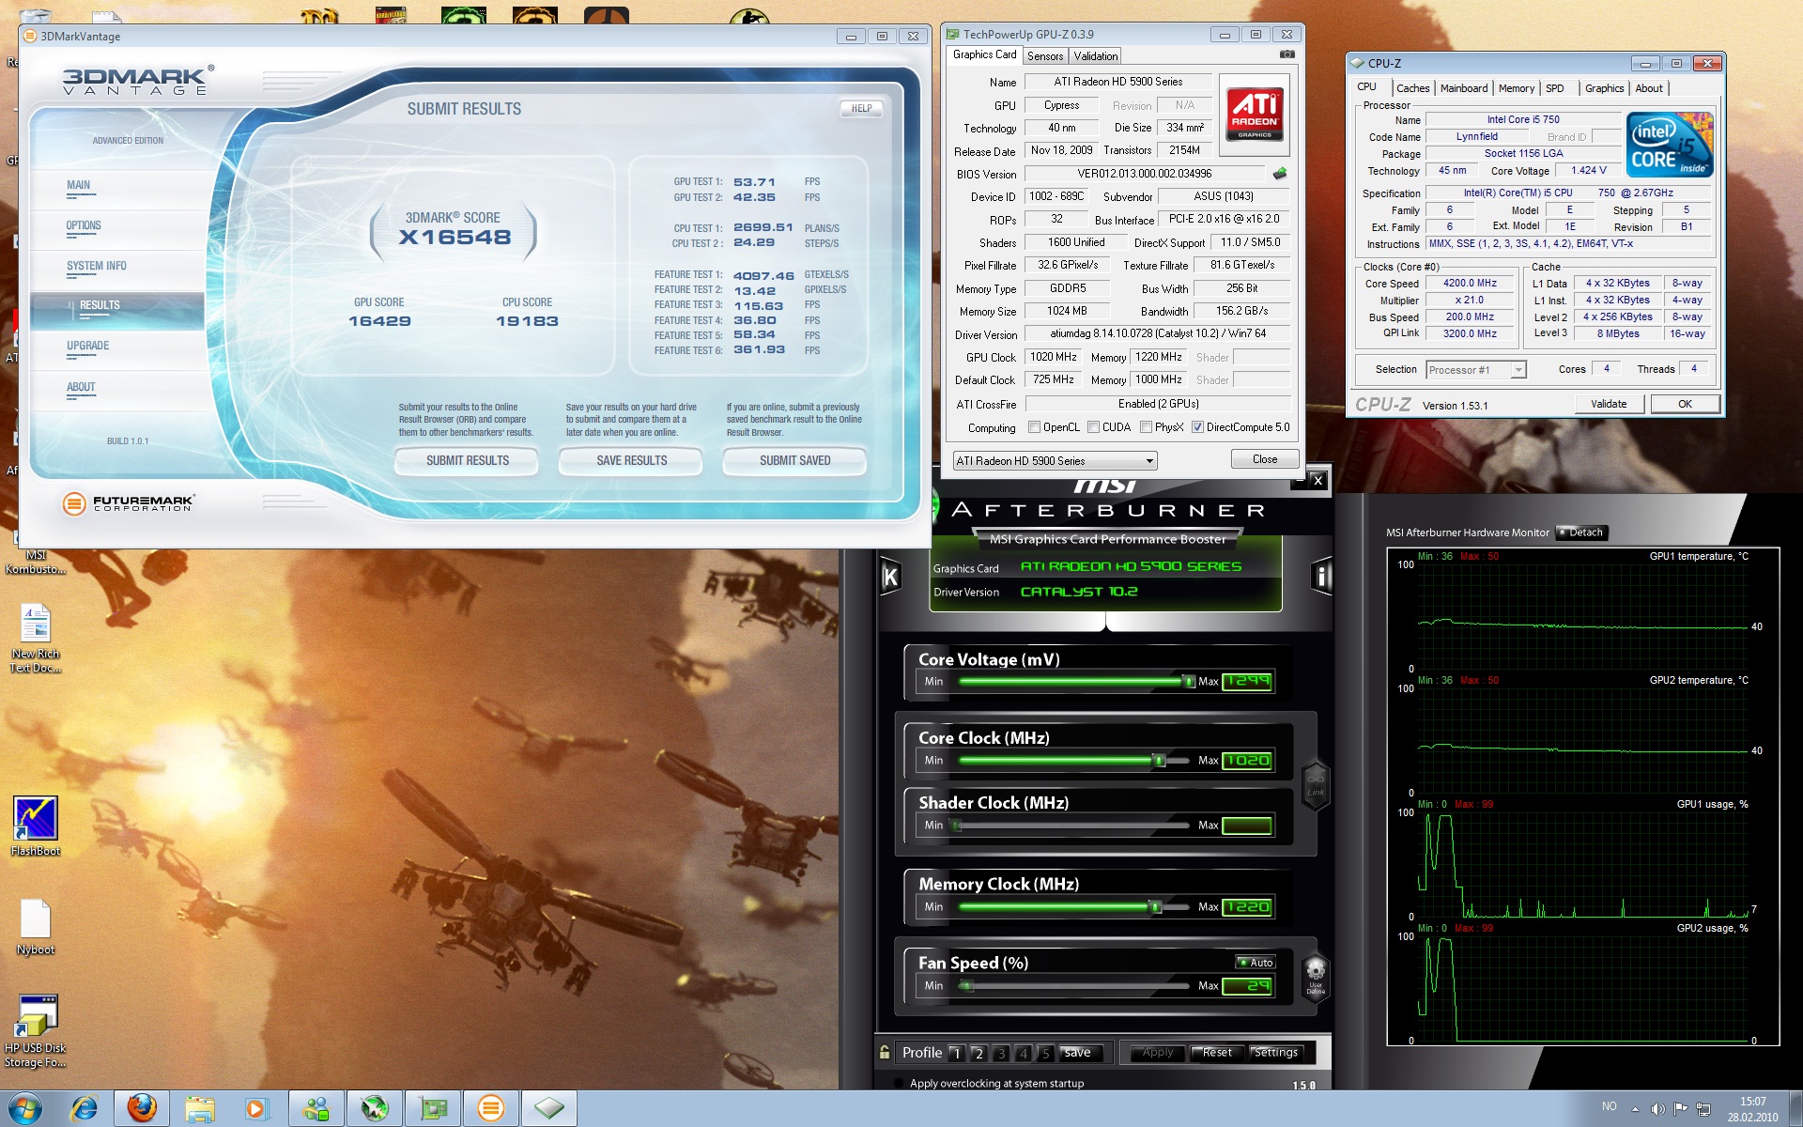Click the SUBMIT SAVED button
1803x1127 pixels.
pyautogui.click(x=794, y=460)
